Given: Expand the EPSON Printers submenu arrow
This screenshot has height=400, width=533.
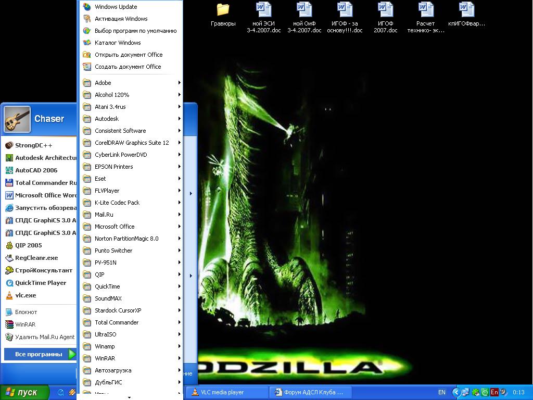Looking at the screenshot, I should 179,167.
